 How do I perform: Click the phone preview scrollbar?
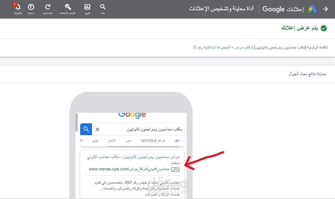[77, 122]
